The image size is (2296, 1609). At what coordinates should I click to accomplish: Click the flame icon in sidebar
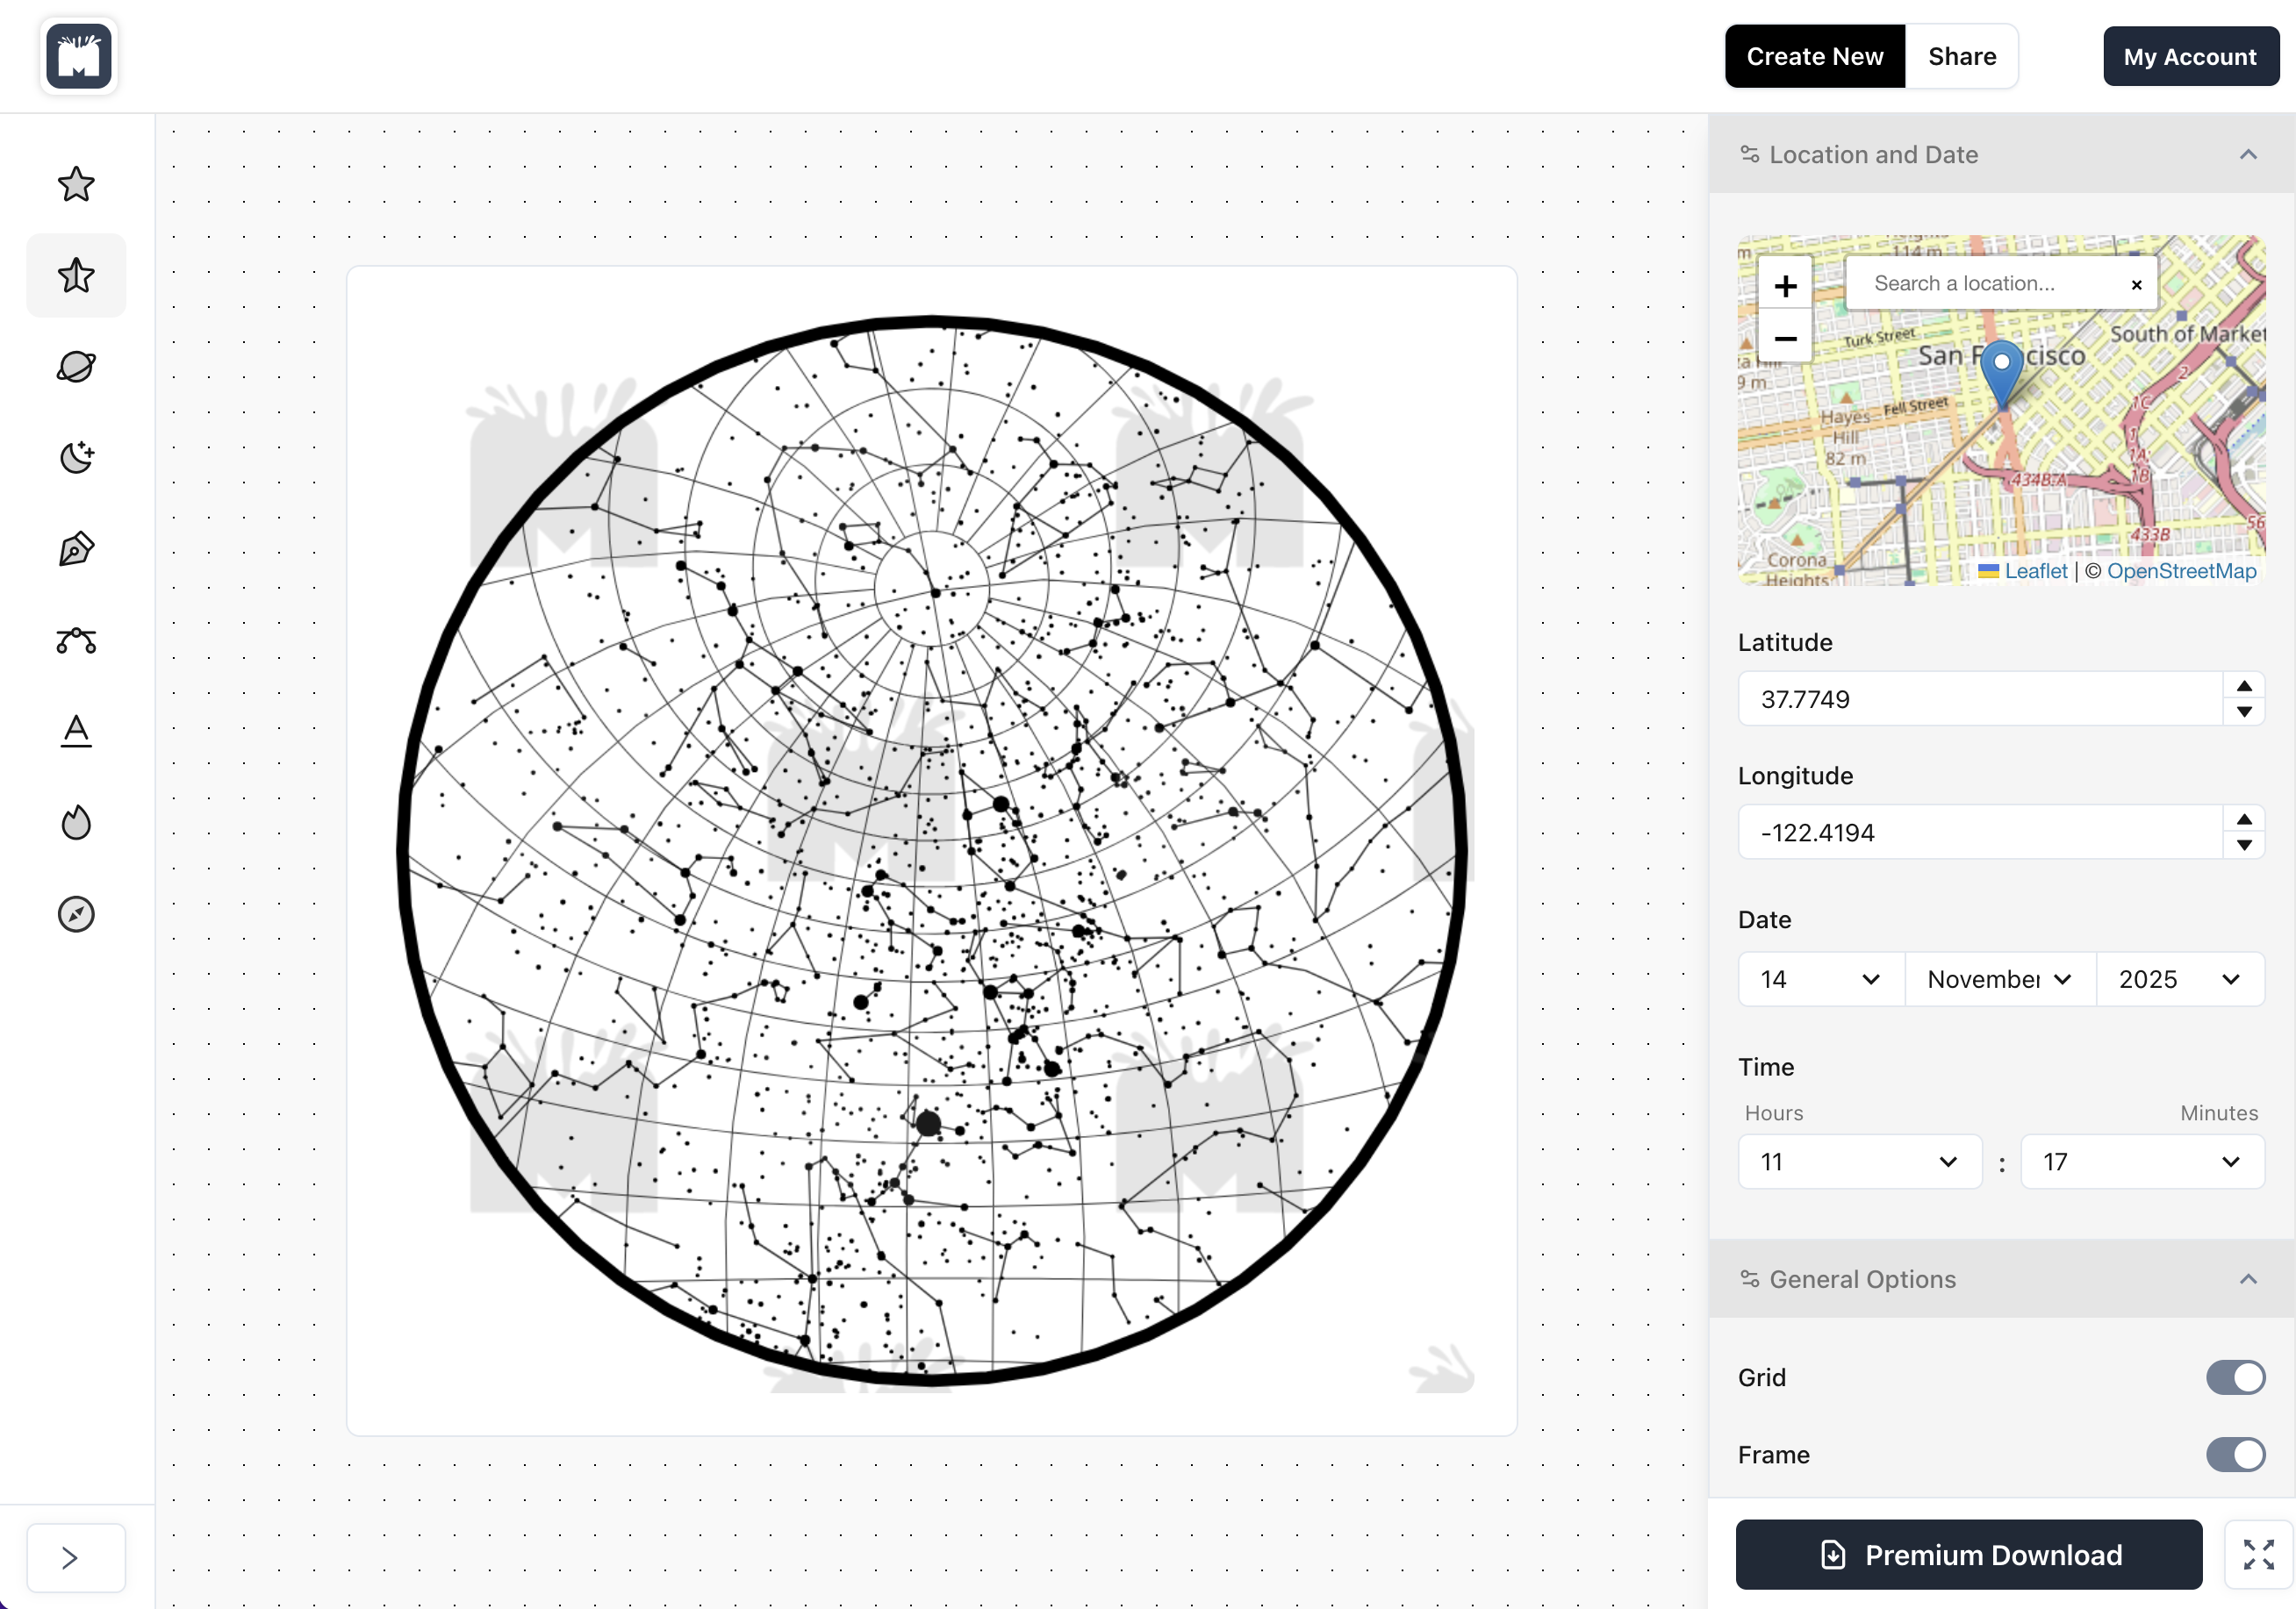76,823
